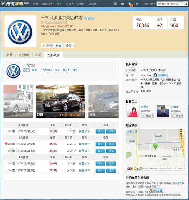Click the small 一汽大众 brand logo
The image size is (189, 200).
(13, 71)
